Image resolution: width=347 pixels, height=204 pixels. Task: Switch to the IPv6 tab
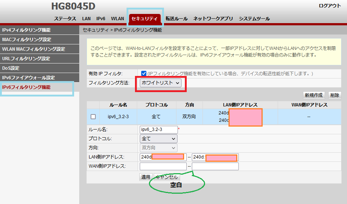pyautogui.click(x=101, y=19)
